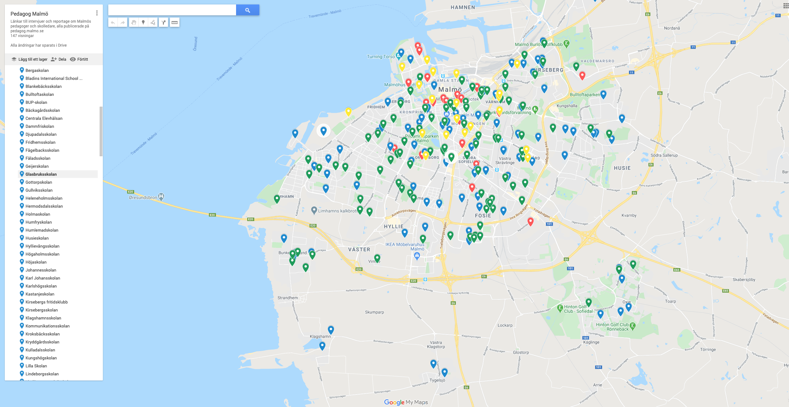The width and height of the screenshot is (789, 407).
Task: Click the blue search button
Action: point(247,10)
